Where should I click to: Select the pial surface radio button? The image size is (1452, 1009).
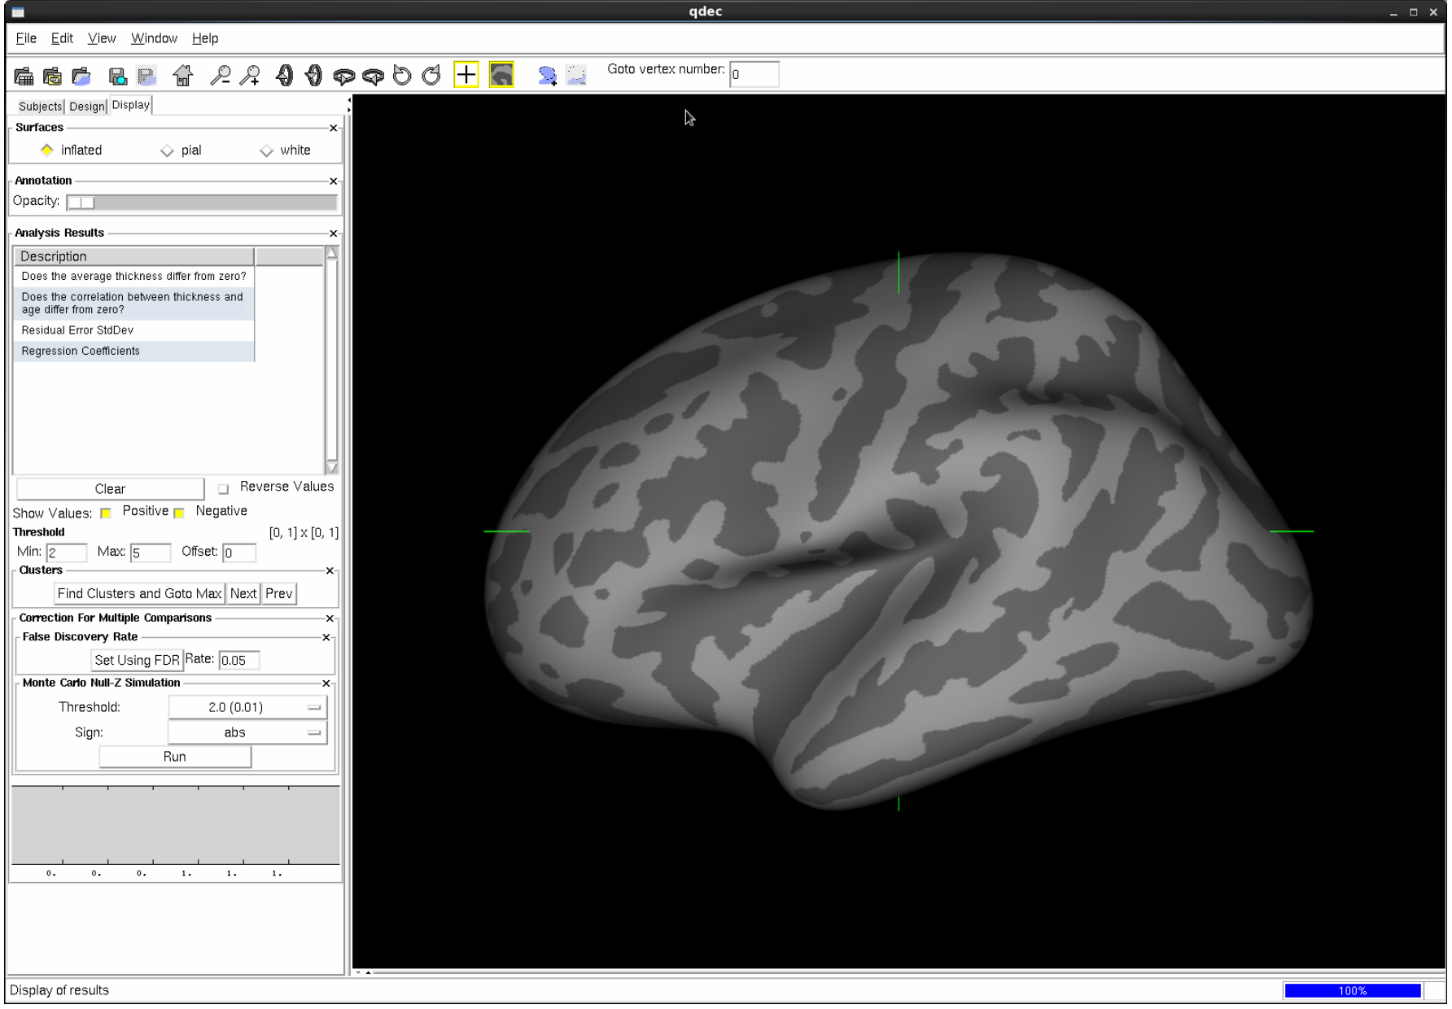click(x=168, y=150)
